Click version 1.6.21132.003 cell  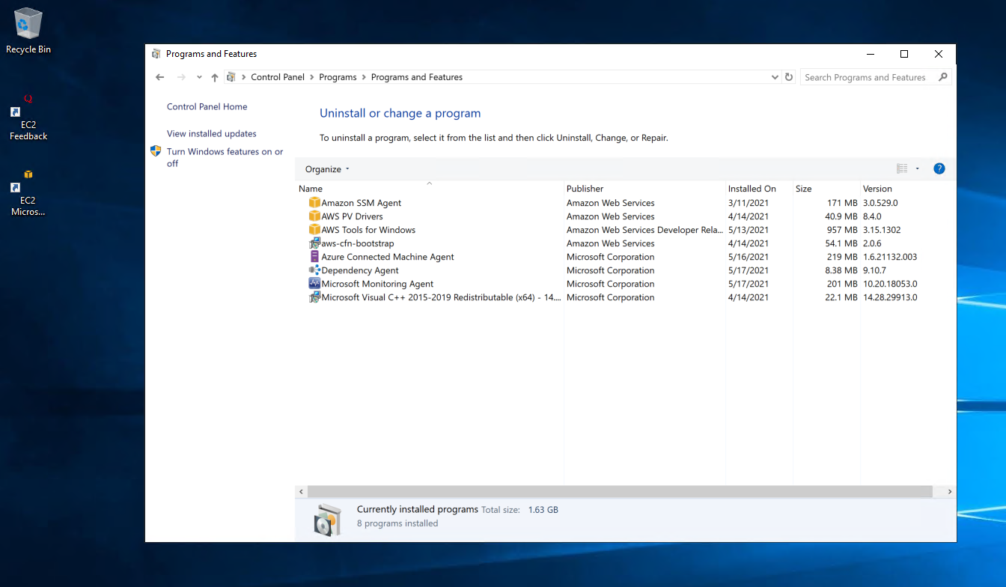(x=890, y=257)
